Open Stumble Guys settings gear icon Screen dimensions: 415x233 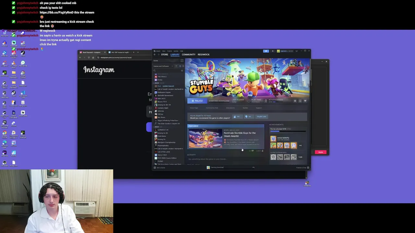[295, 101]
